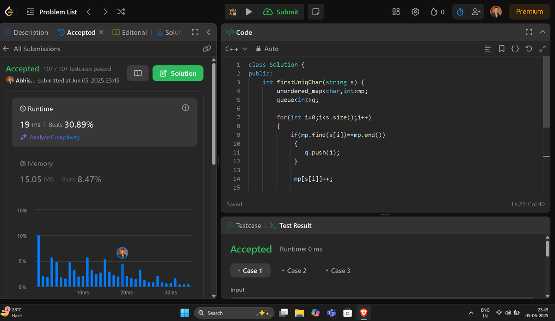Open the LeetCode home logo
The image size is (555, 321).
(8, 12)
